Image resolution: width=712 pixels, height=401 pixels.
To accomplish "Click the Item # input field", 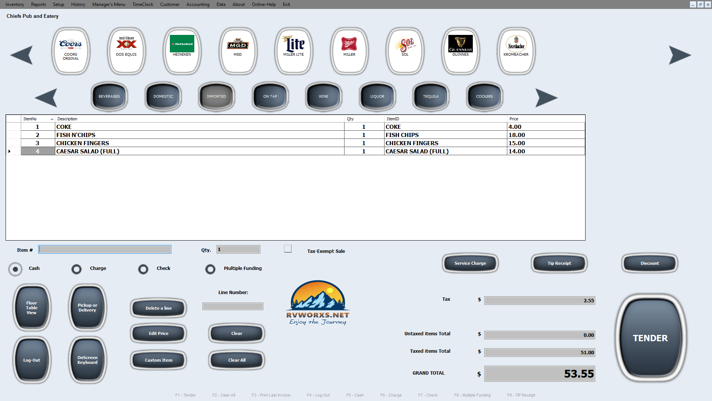I will click(x=105, y=250).
